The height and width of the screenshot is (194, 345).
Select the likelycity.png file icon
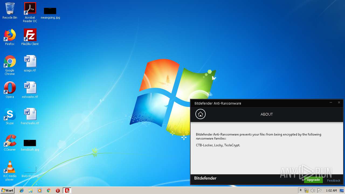point(30,171)
